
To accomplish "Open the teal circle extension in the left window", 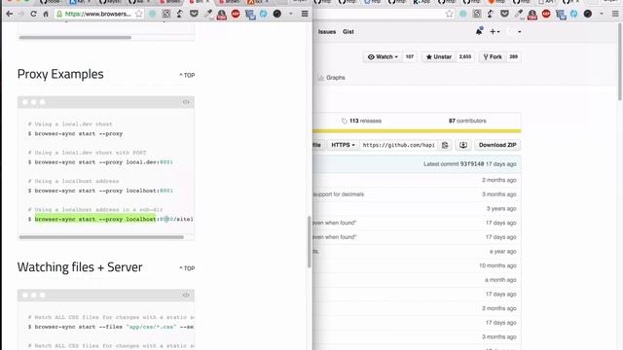I will tap(152, 14).
